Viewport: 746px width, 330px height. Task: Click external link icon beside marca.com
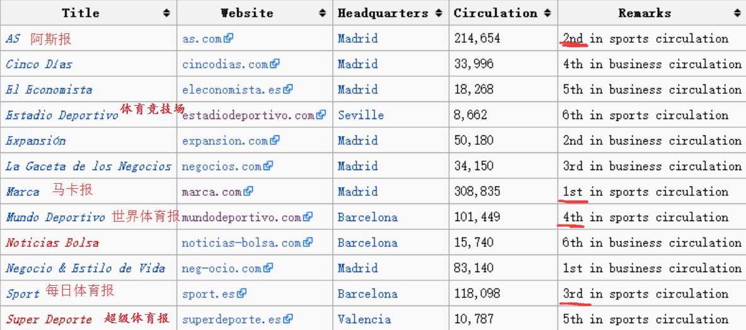(x=248, y=191)
